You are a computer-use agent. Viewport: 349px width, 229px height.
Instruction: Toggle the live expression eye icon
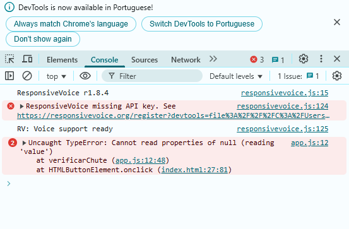click(85, 76)
